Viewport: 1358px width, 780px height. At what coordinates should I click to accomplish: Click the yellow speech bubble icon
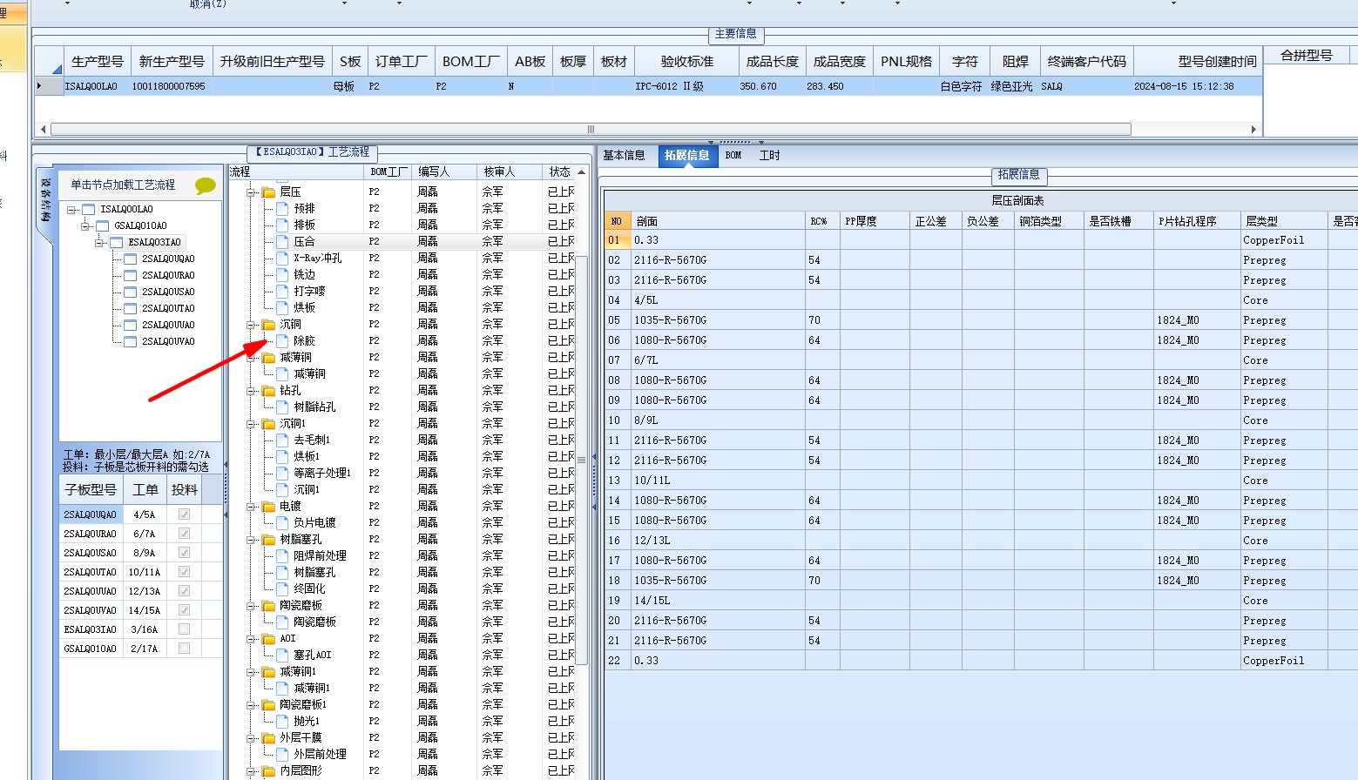206,185
